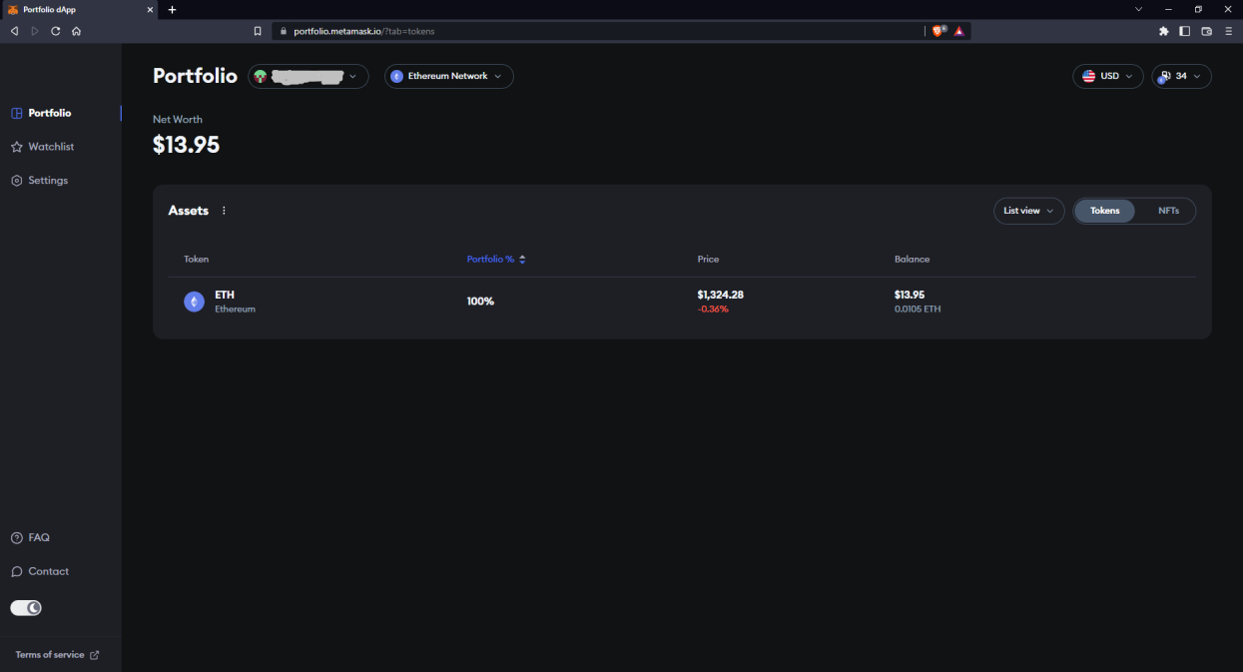
Task: Click the FAQ icon in the sidebar
Action: 15,537
